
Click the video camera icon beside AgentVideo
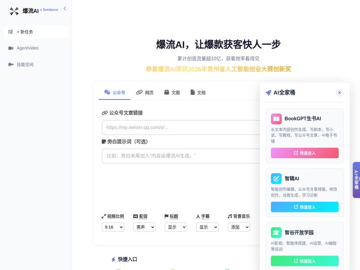(x=11, y=48)
